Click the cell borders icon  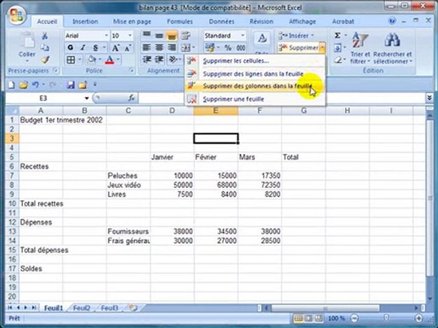click(x=71, y=60)
